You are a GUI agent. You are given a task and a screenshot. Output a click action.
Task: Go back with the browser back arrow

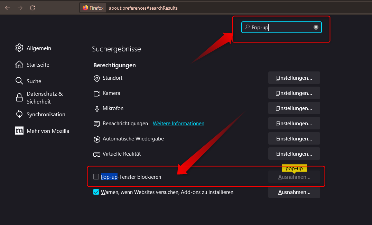pyautogui.click(x=8, y=8)
